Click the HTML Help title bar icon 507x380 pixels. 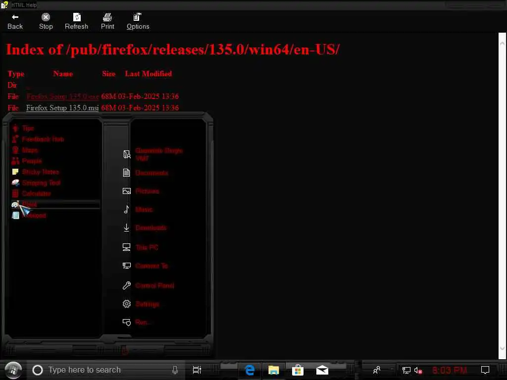(4, 5)
